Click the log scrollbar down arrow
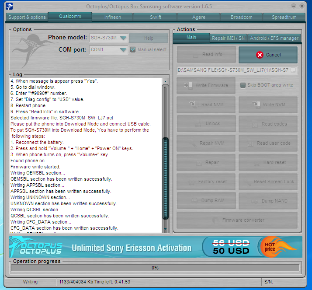 click(x=165, y=229)
